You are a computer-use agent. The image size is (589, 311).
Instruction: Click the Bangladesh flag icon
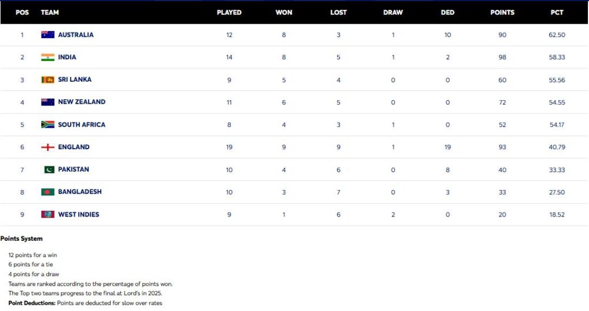click(x=48, y=192)
